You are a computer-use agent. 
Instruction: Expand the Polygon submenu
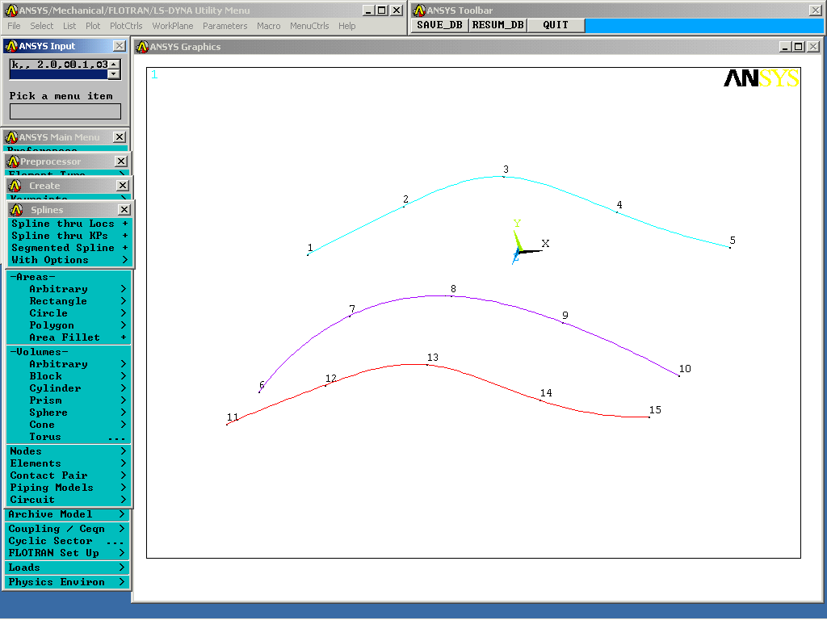pos(69,325)
